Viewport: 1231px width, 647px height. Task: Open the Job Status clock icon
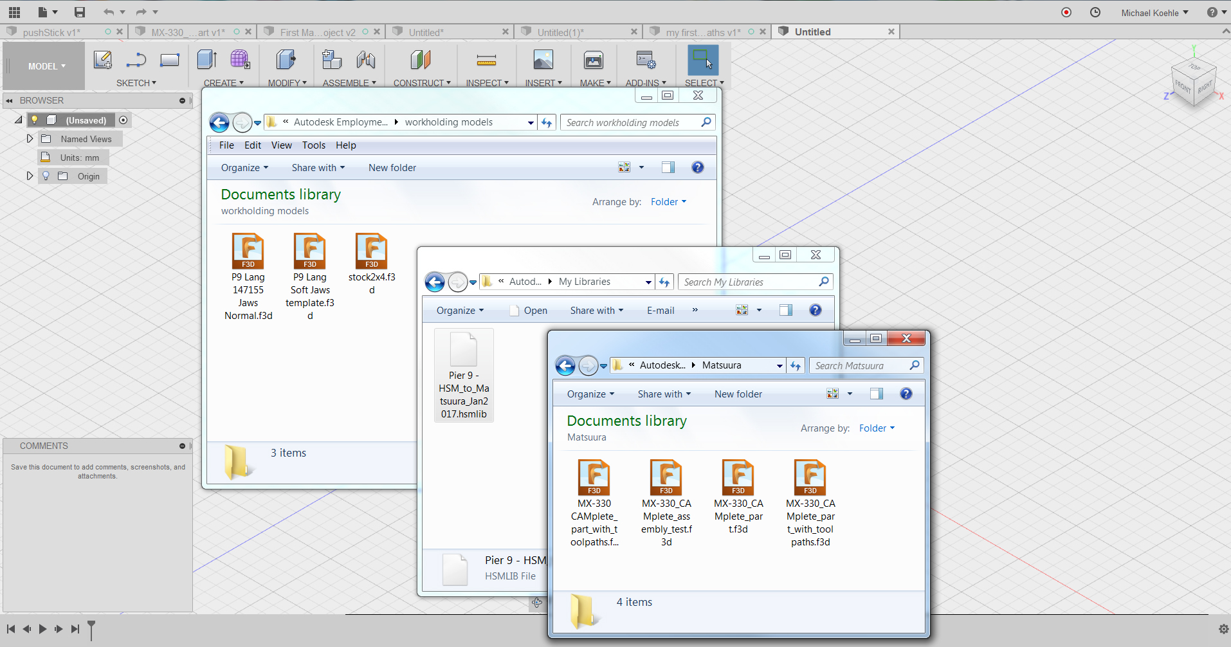[1095, 12]
